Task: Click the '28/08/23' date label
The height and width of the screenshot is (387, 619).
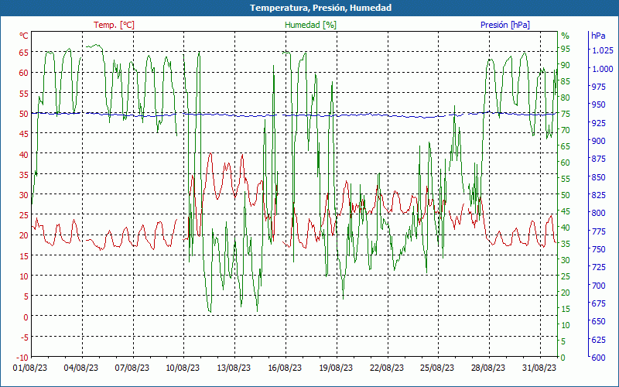Action: (488, 368)
